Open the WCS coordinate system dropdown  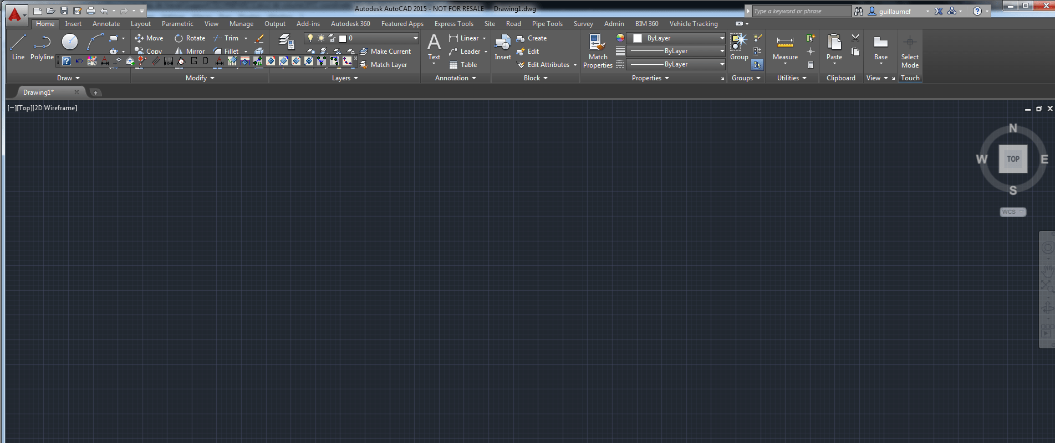click(x=1013, y=212)
